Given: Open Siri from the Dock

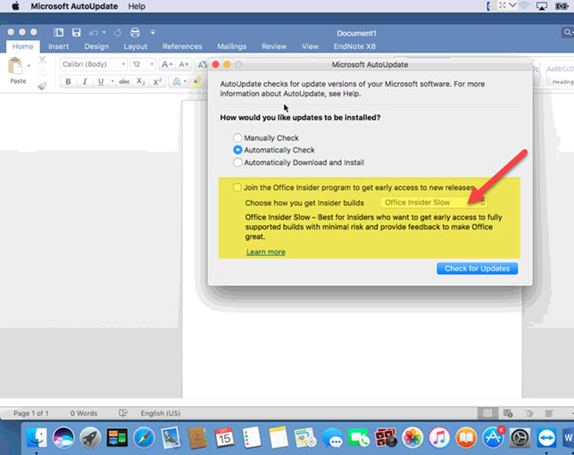Looking at the screenshot, I should [63, 437].
